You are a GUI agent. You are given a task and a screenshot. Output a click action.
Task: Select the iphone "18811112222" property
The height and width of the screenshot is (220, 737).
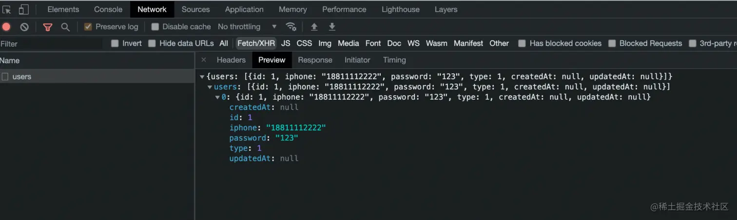pyautogui.click(x=277, y=128)
